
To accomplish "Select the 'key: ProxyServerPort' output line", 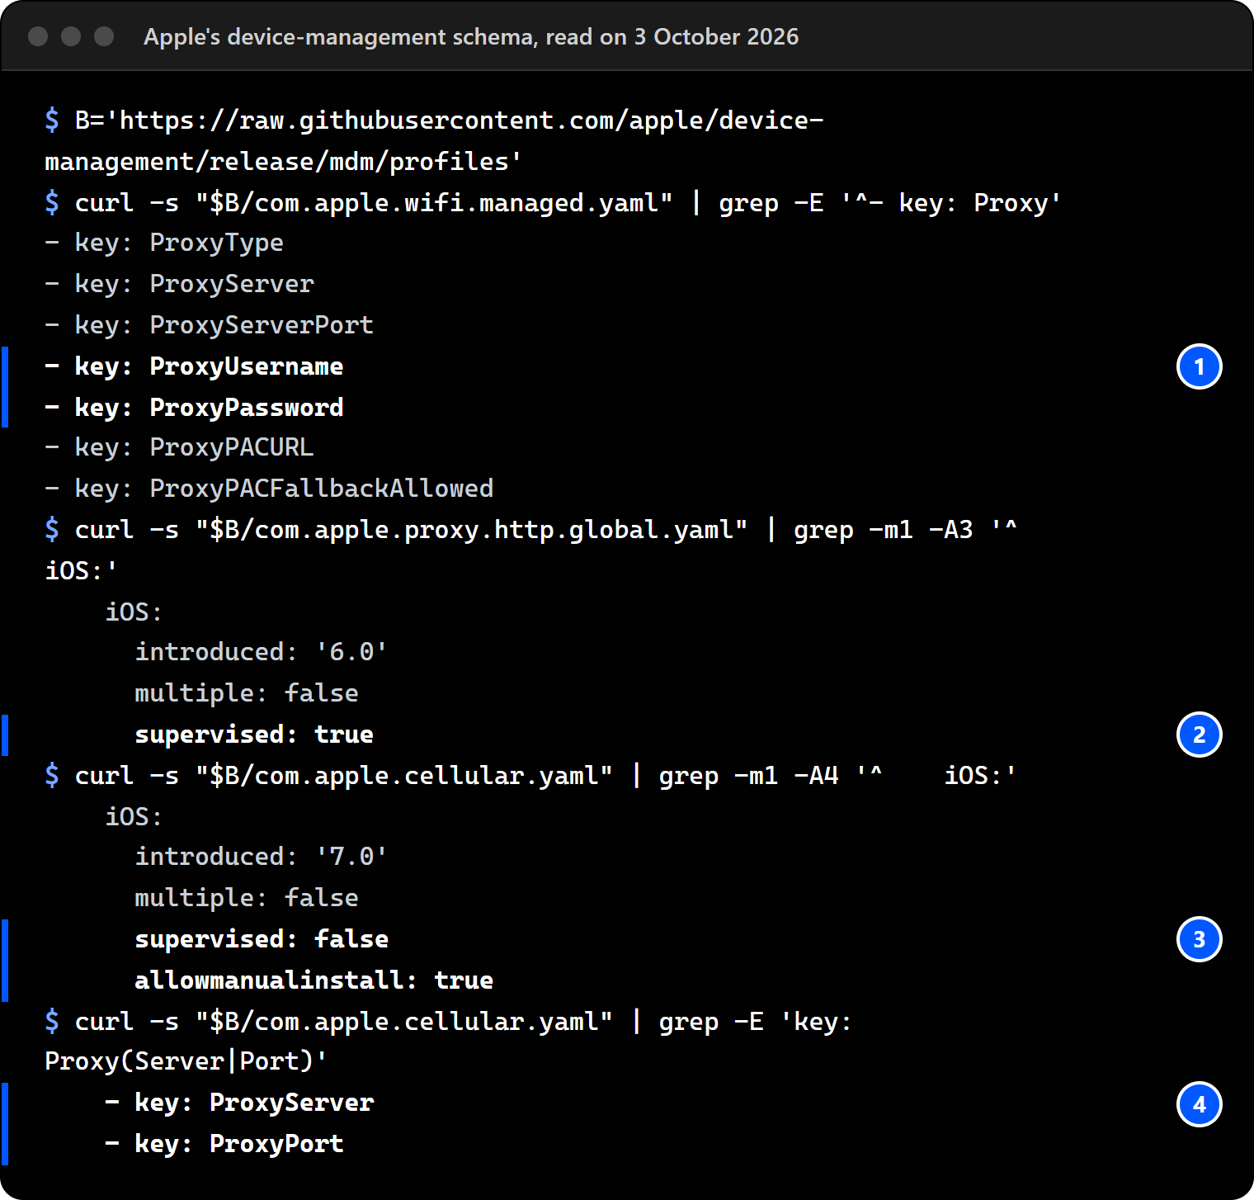I will click(x=209, y=324).
